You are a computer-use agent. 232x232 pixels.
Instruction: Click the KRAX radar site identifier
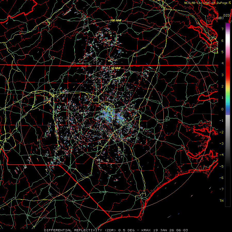(146, 230)
